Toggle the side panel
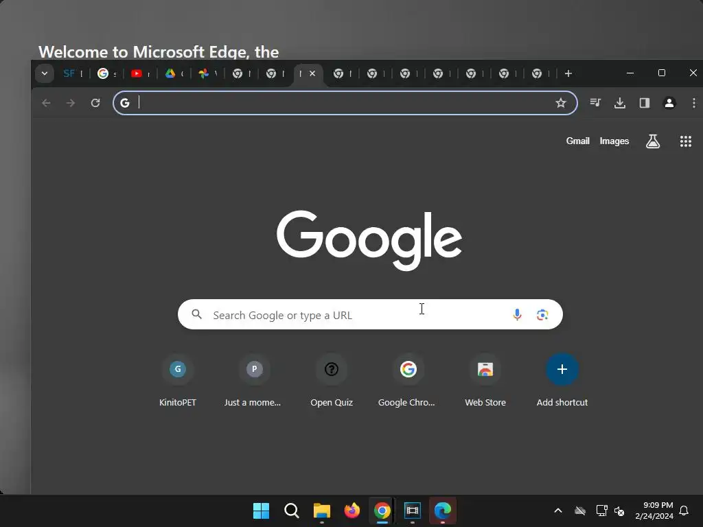This screenshot has width=703, height=527. pyautogui.click(x=645, y=103)
